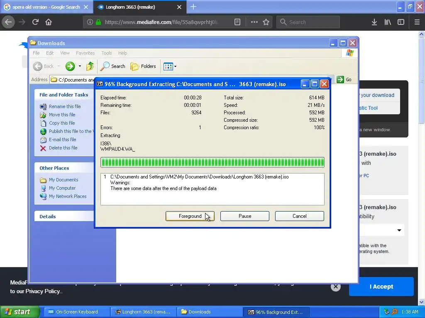The height and width of the screenshot is (318, 425).
Task: Open the Help menu in Downloads window
Action: point(122,53)
